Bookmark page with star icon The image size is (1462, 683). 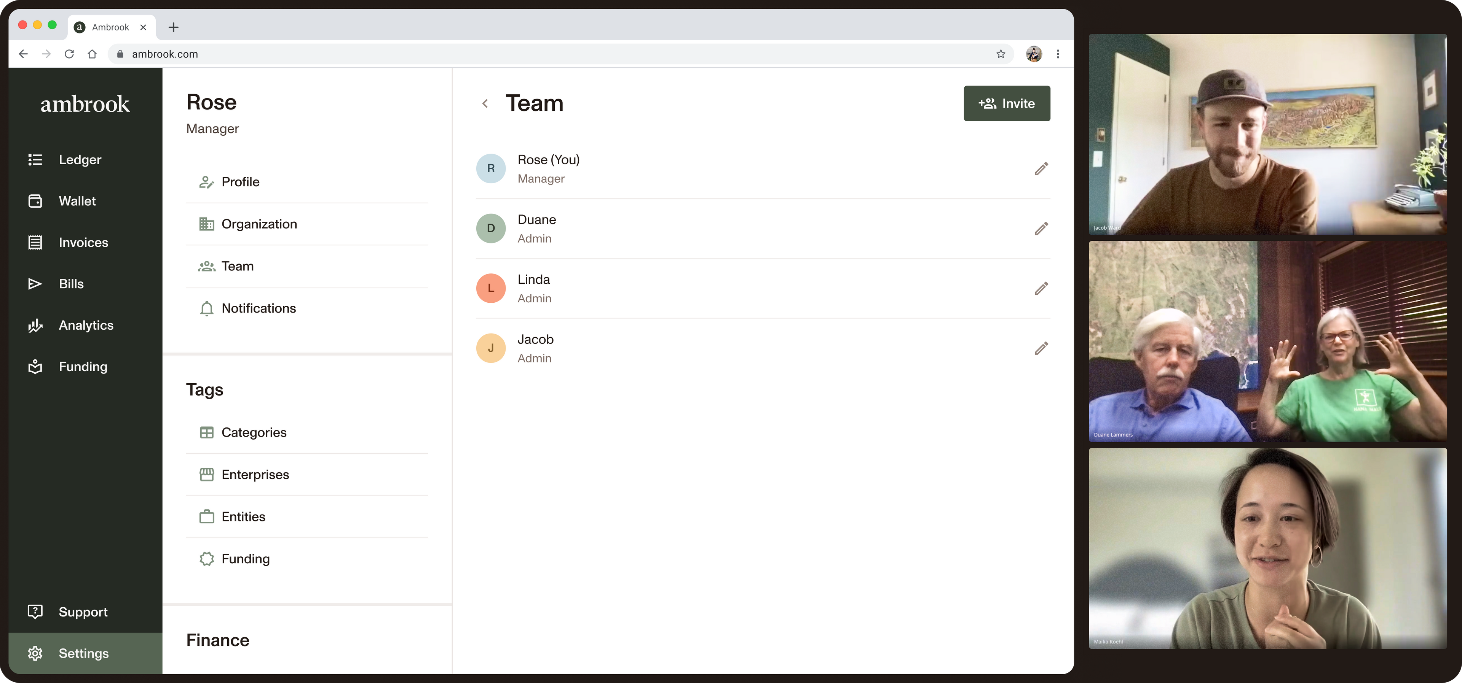[1001, 54]
